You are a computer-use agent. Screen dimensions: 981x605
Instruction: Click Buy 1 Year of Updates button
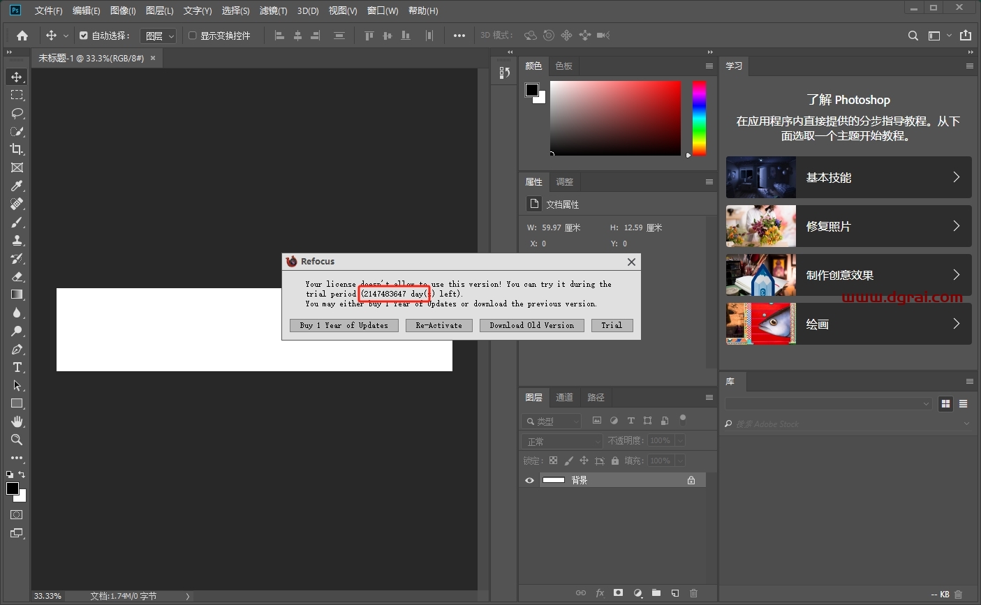pos(344,325)
